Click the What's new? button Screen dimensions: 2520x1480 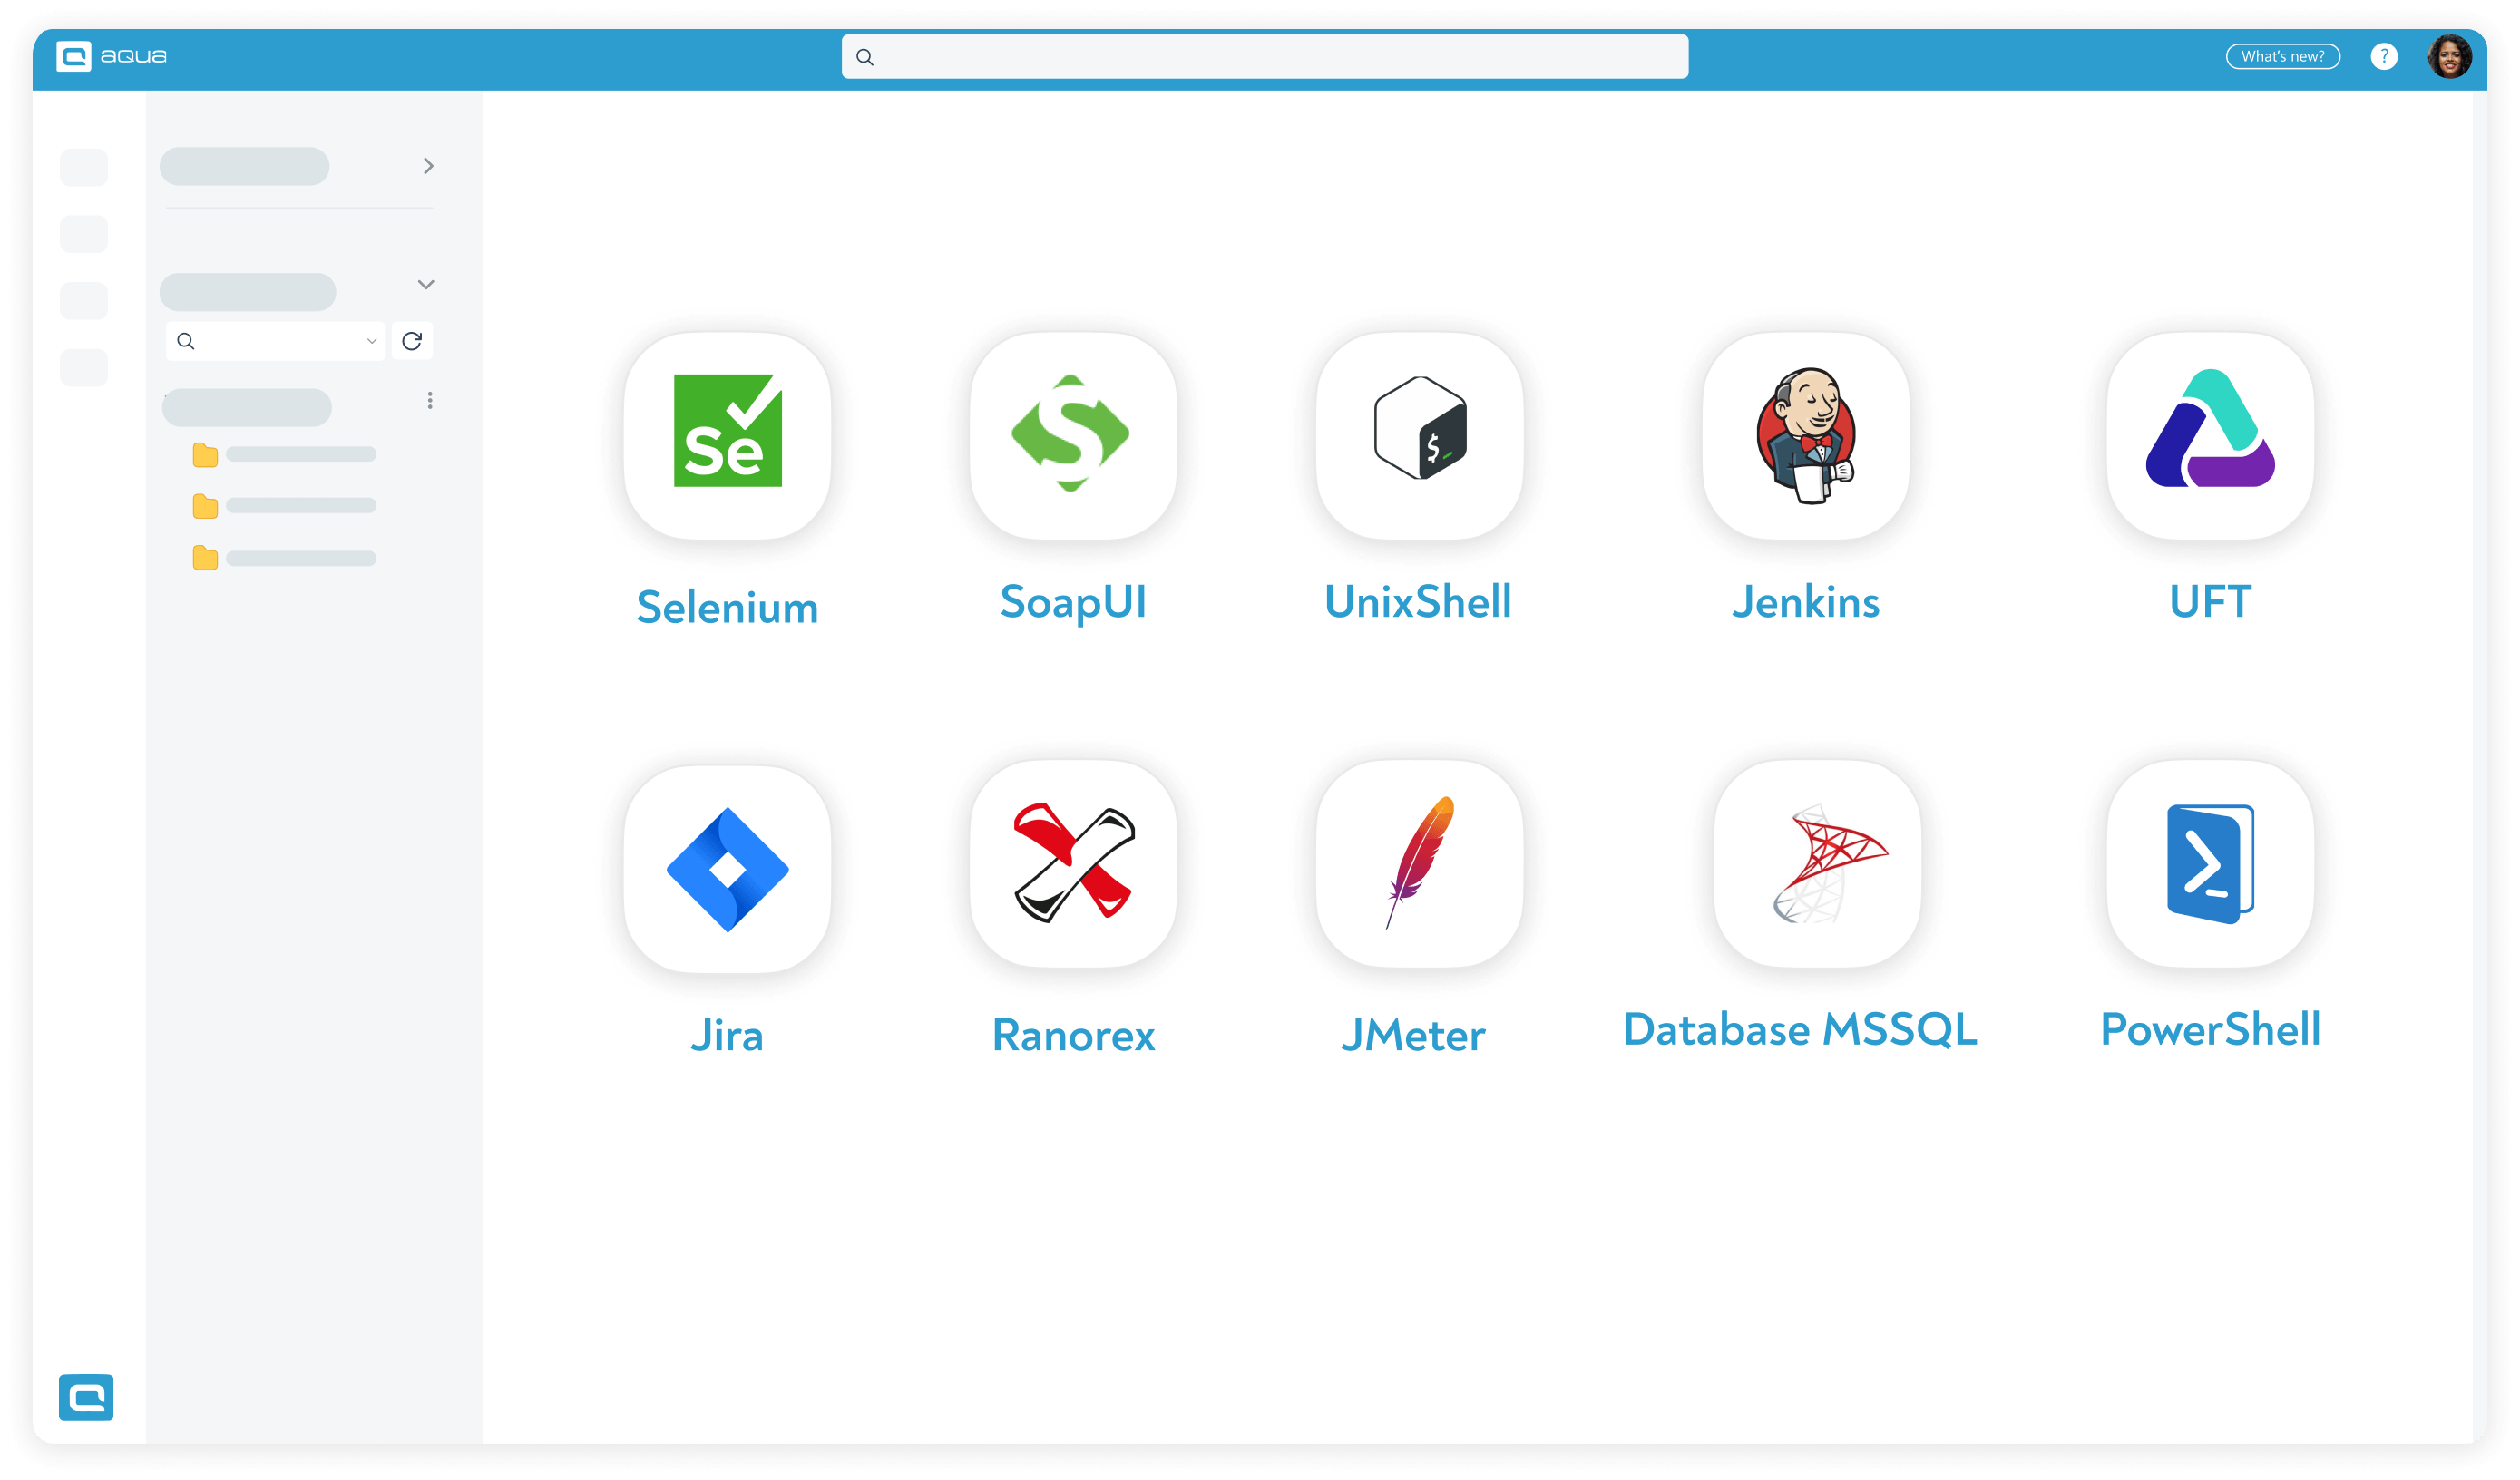click(2283, 56)
